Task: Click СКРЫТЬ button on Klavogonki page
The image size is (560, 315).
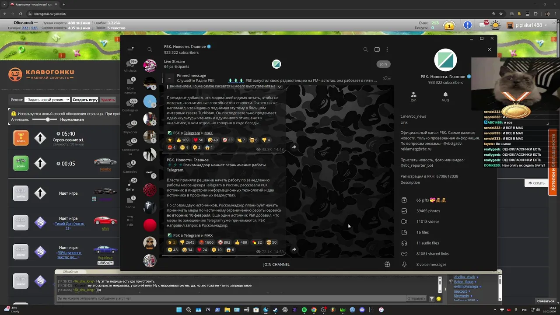Action: (x=536, y=183)
